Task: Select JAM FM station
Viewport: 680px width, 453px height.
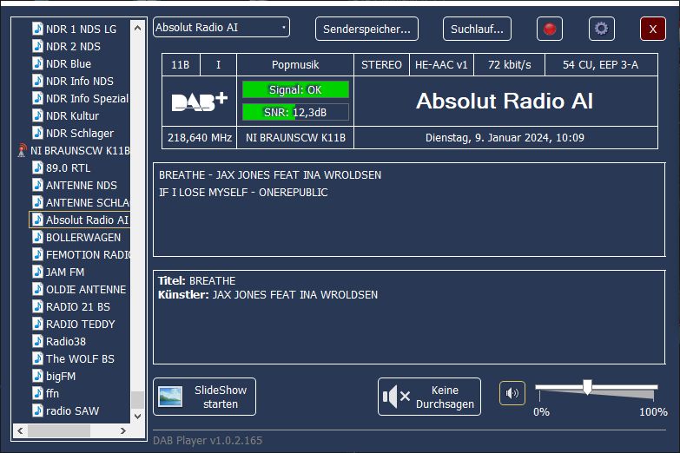Action: [x=64, y=272]
